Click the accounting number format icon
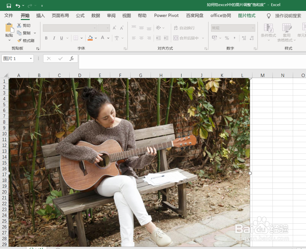Image resolution: width=306 pixels, height=249 pixels. 215,38
